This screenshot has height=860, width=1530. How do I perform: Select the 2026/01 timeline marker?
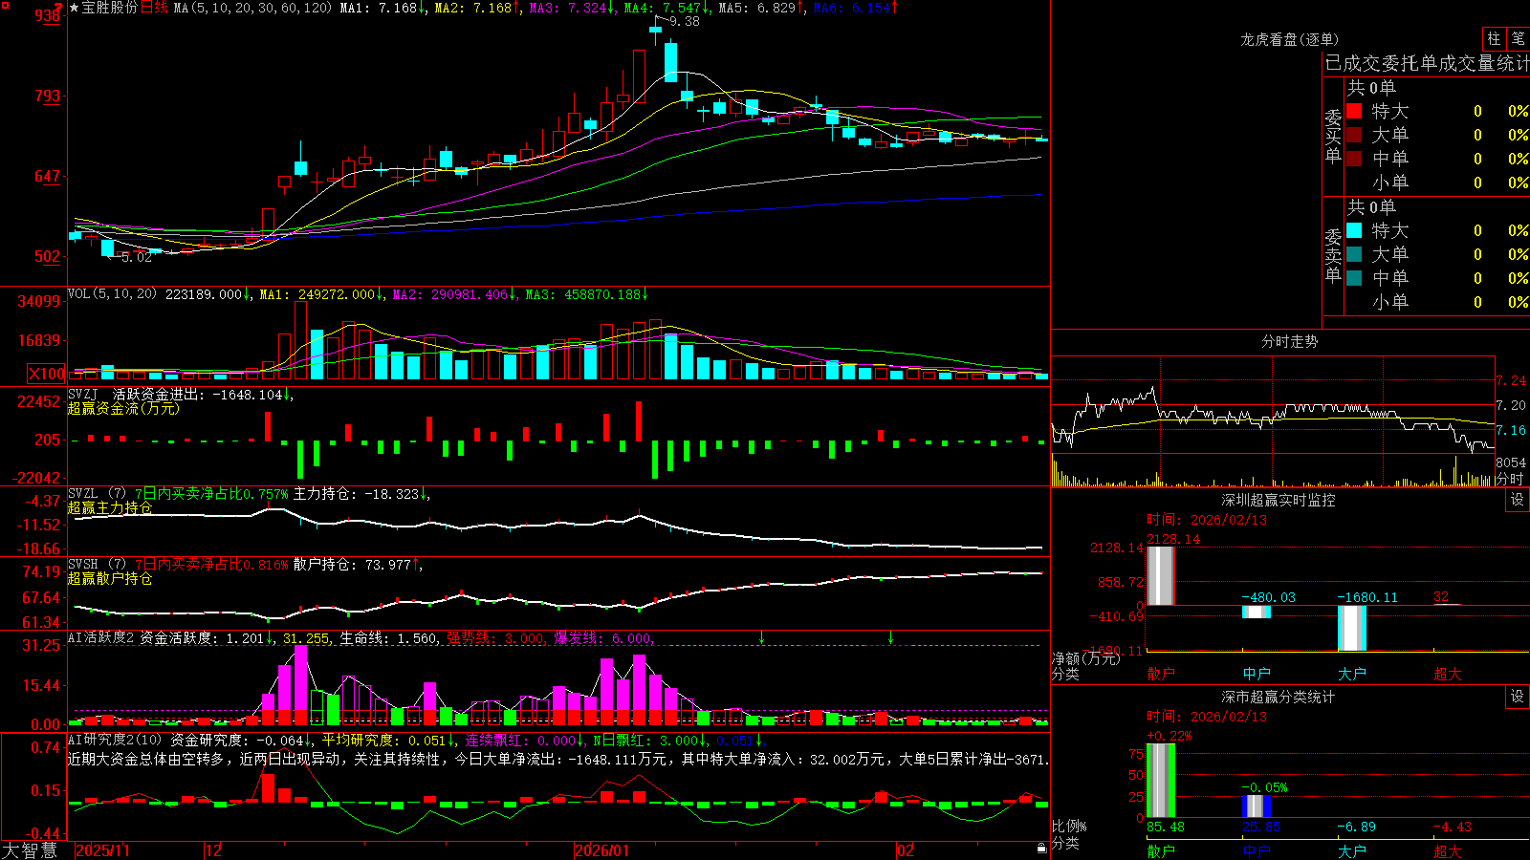602,850
